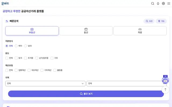The width and height of the screenshot is (172, 107).
Task: Open notifications bell icon
Action: pyautogui.click(x=158, y=3)
